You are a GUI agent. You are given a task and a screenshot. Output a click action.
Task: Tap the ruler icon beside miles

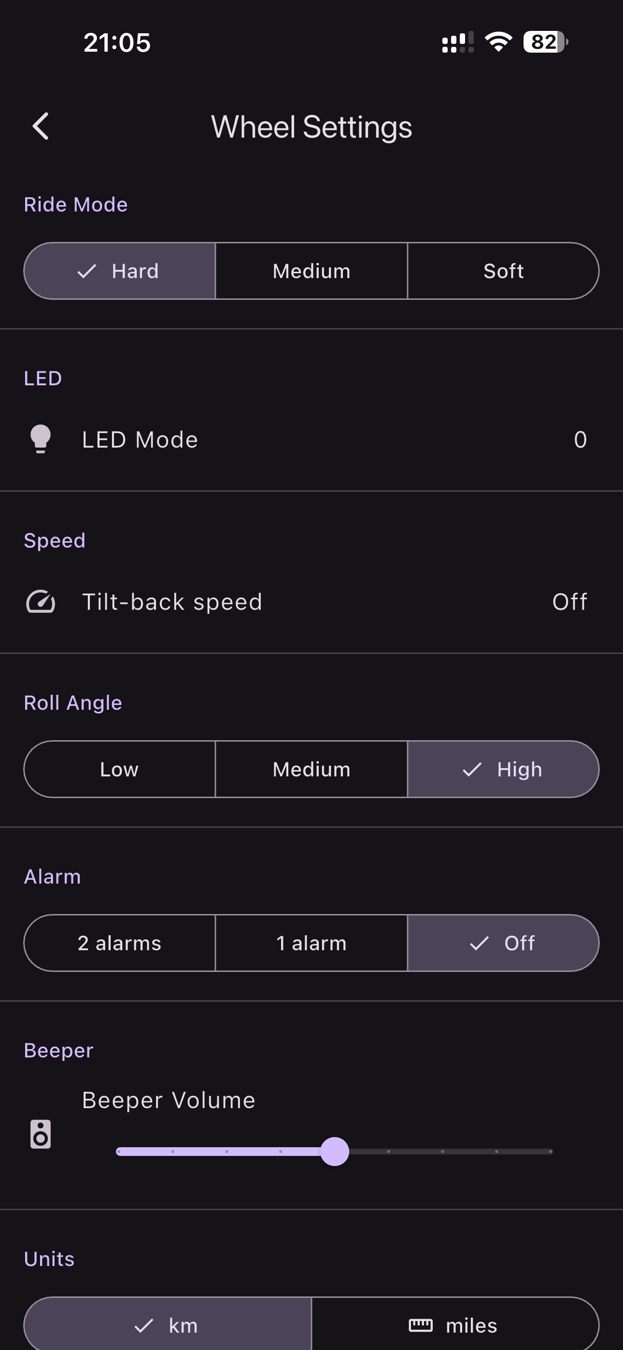coord(421,1325)
